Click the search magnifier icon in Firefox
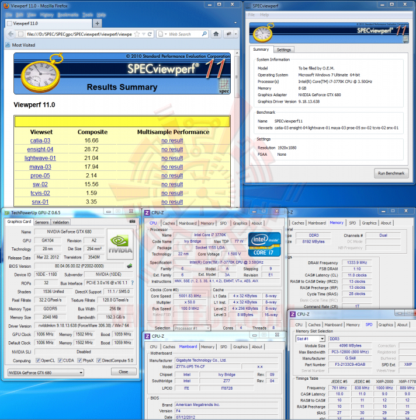This screenshot has height=420, width=416. point(204,34)
